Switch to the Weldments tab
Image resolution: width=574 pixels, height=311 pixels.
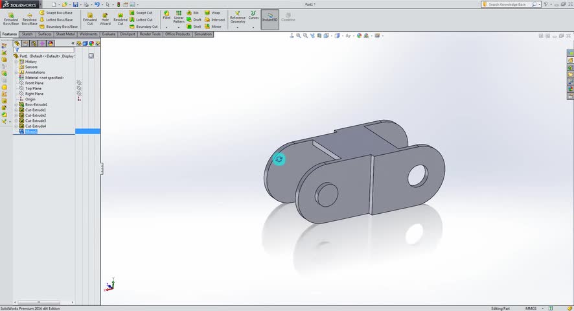click(x=88, y=34)
